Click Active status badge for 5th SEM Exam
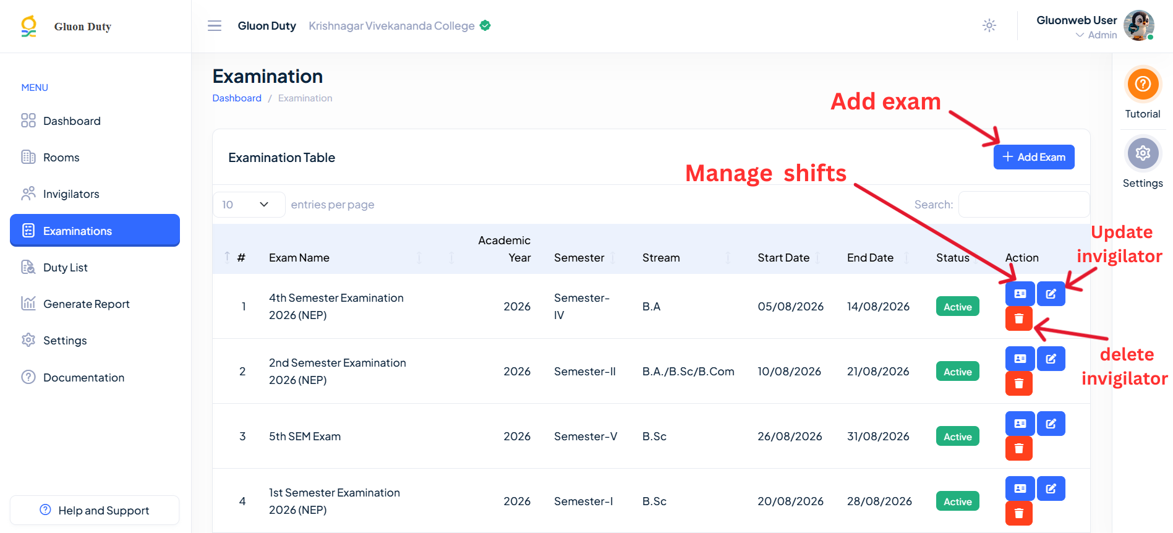Viewport: 1173px width, 533px height. pyautogui.click(x=957, y=437)
